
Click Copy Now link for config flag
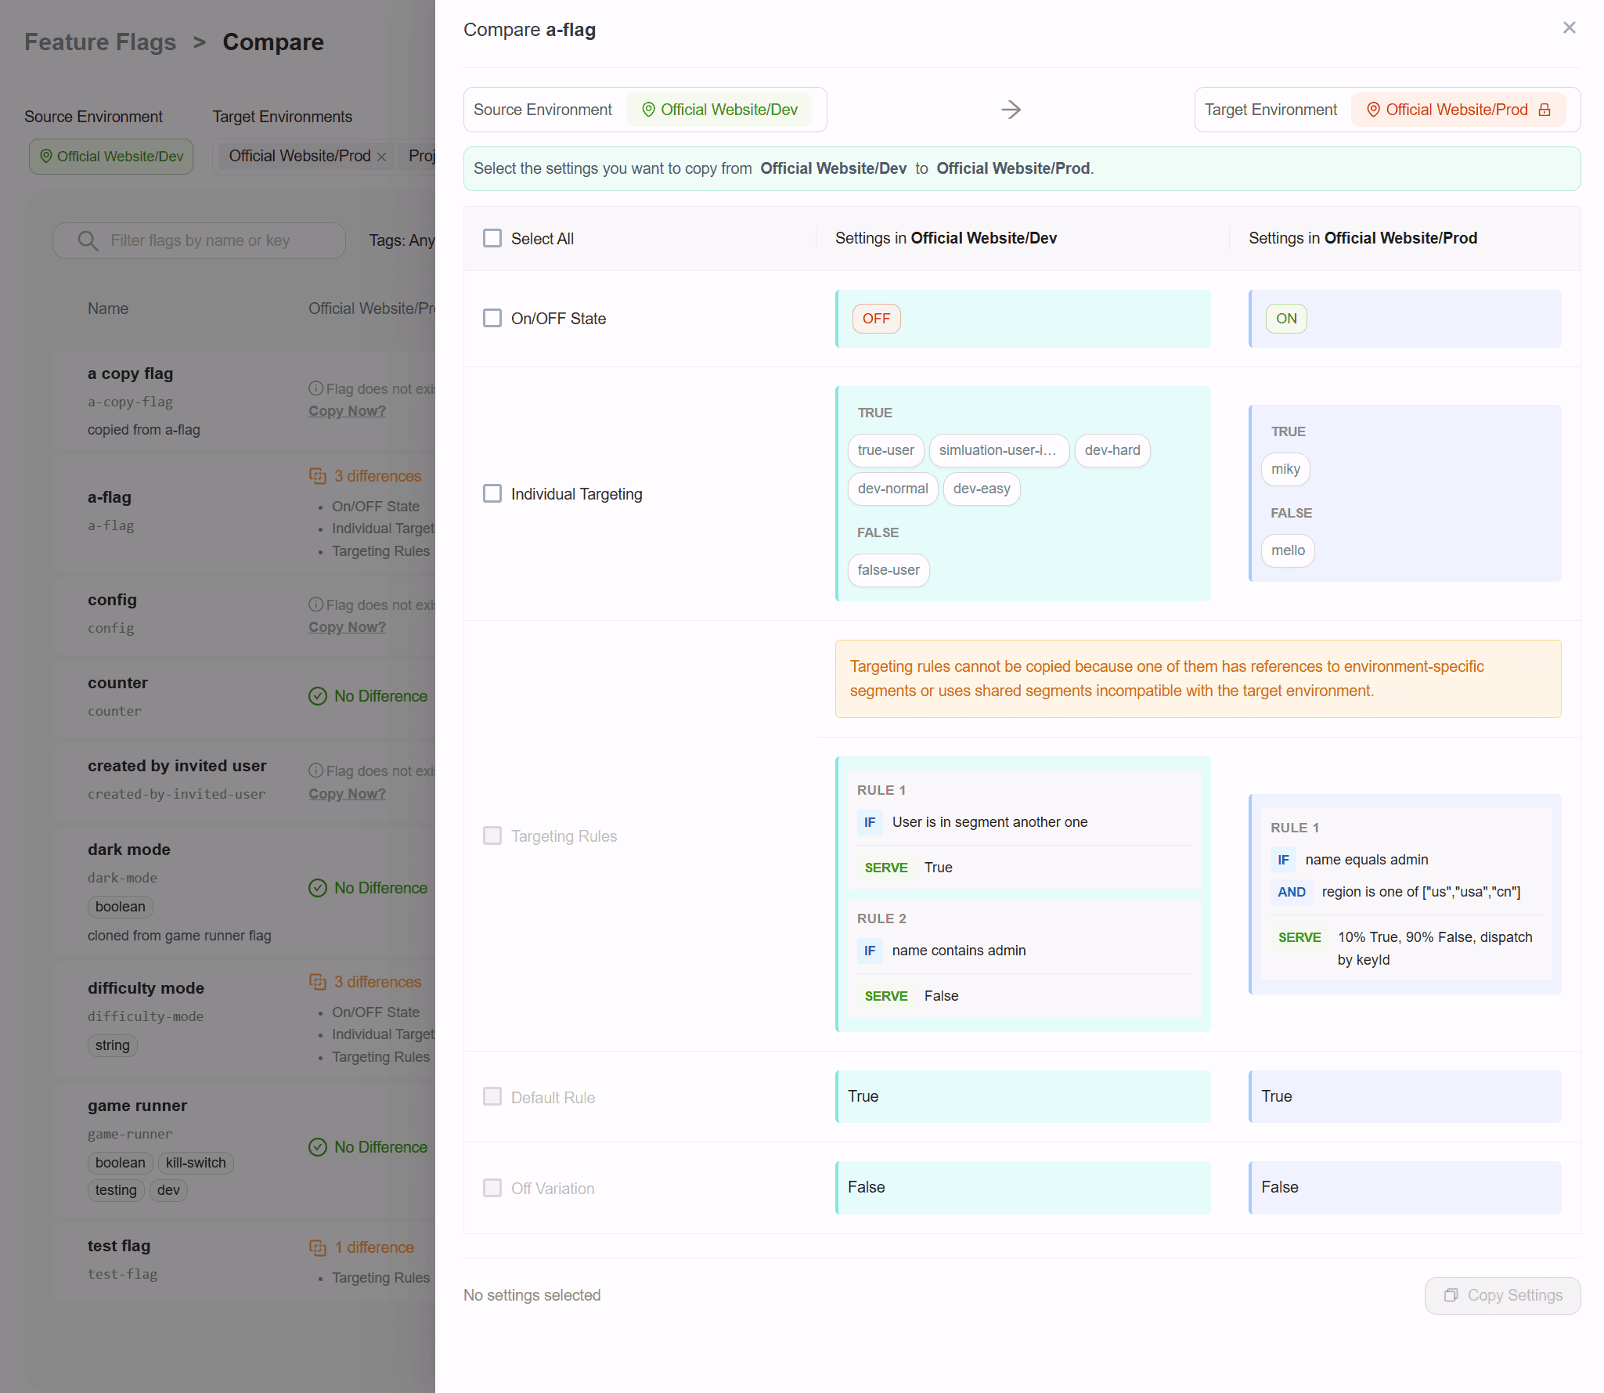tap(347, 627)
